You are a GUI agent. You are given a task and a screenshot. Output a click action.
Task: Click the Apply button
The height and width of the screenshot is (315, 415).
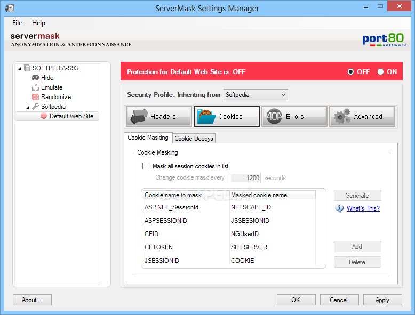point(382,300)
